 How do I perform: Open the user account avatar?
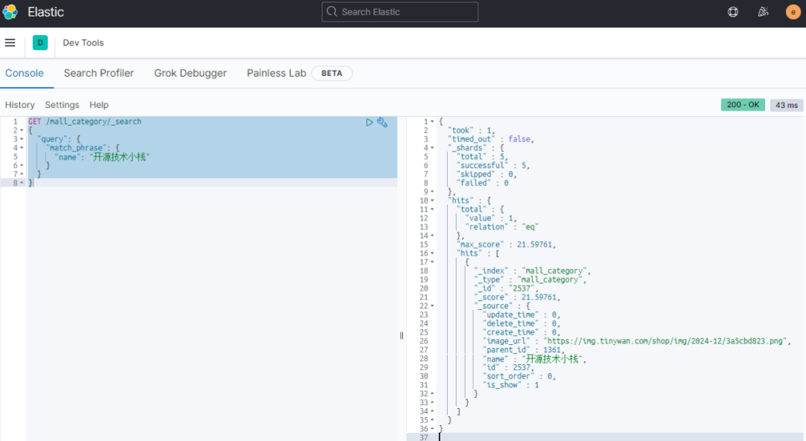tap(793, 12)
